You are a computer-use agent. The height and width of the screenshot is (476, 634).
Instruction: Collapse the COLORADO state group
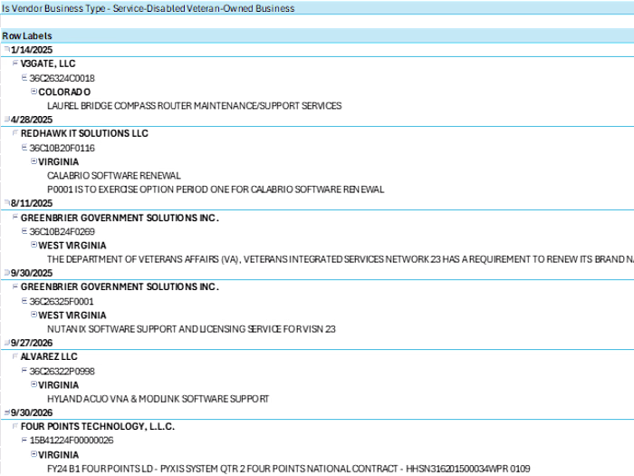point(34,92)
